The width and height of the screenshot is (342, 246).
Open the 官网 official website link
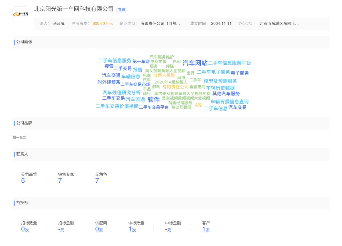[121, 10]
